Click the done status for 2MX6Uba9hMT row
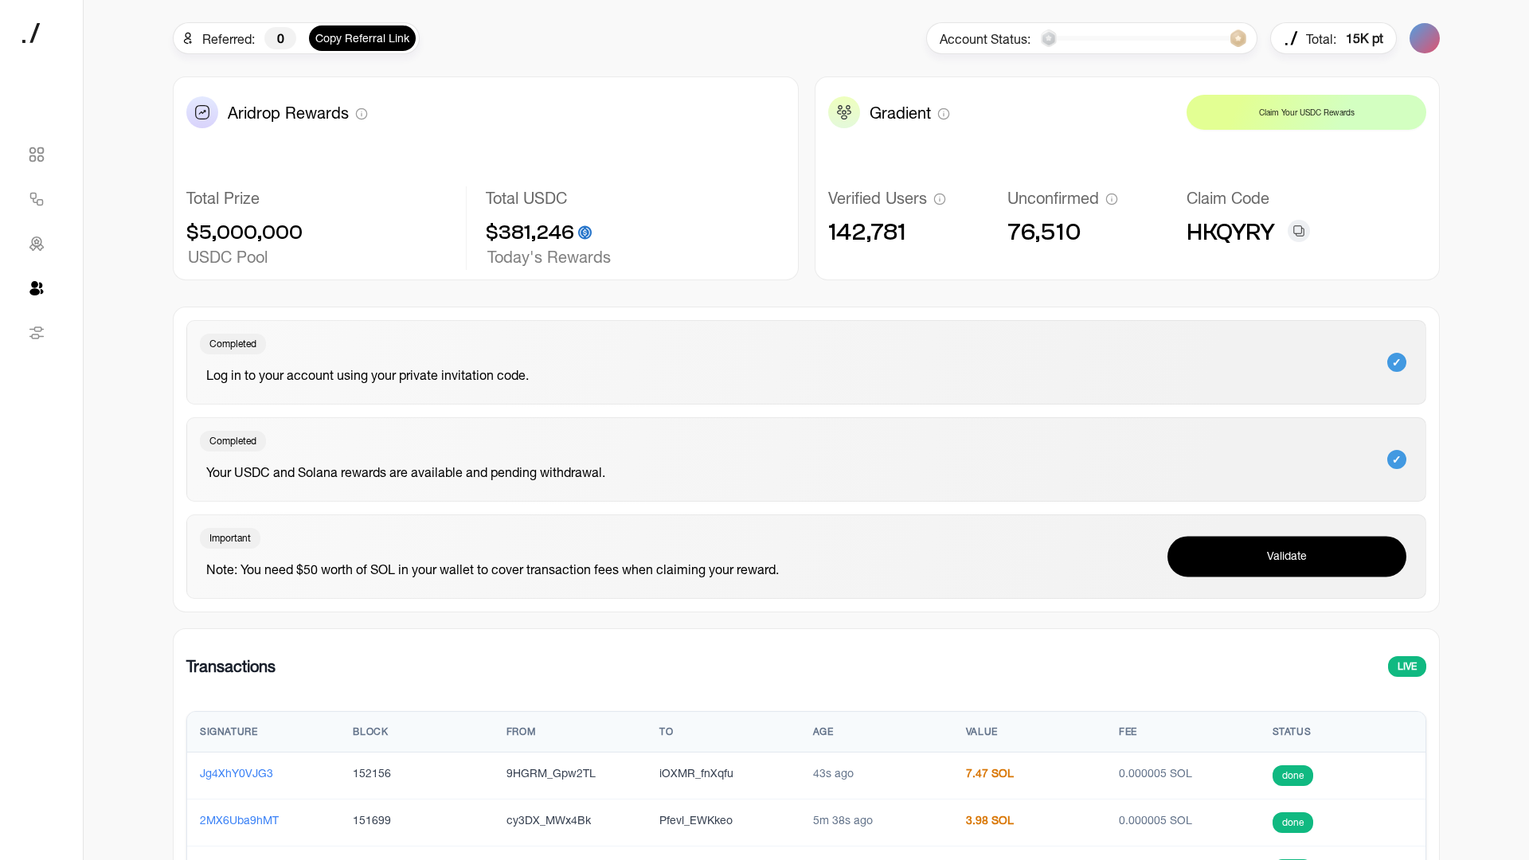This screenshot has width=1529, height=860. [1292, 823]
